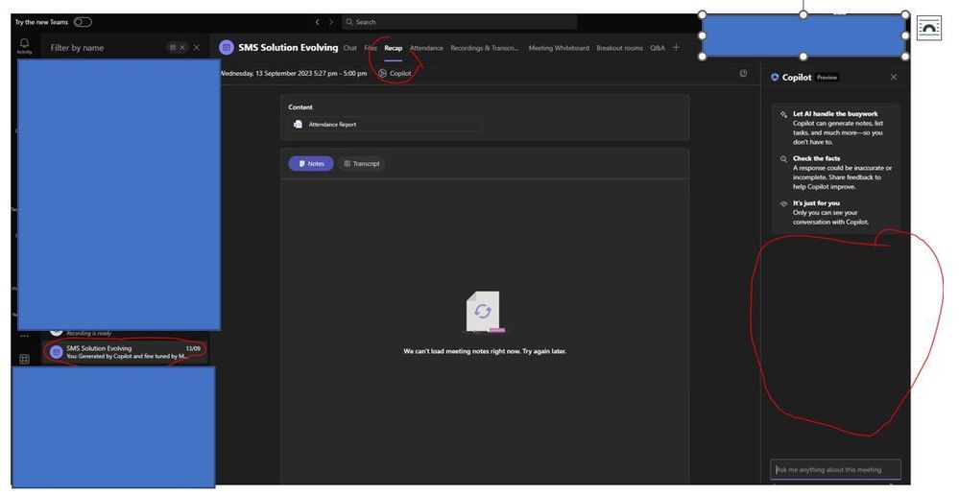Go forward with the right navigation arrow
This screenshot has width=959, height=495.
(x=331, y=22)
